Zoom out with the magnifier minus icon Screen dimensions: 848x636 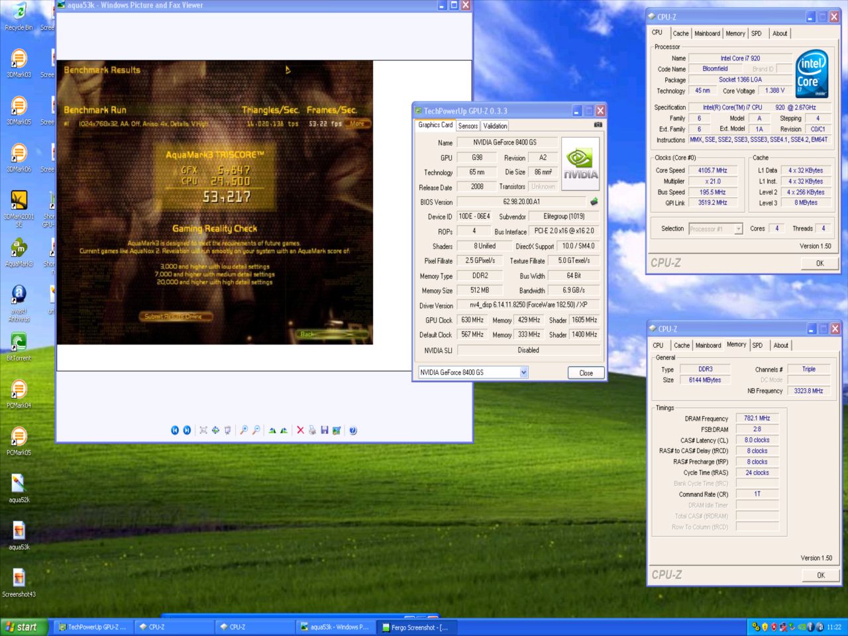pyautogui.click(x=256, y=430)
